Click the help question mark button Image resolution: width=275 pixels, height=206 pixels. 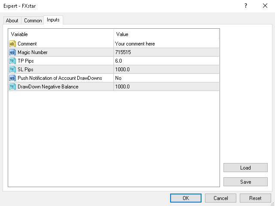[246, 6]
